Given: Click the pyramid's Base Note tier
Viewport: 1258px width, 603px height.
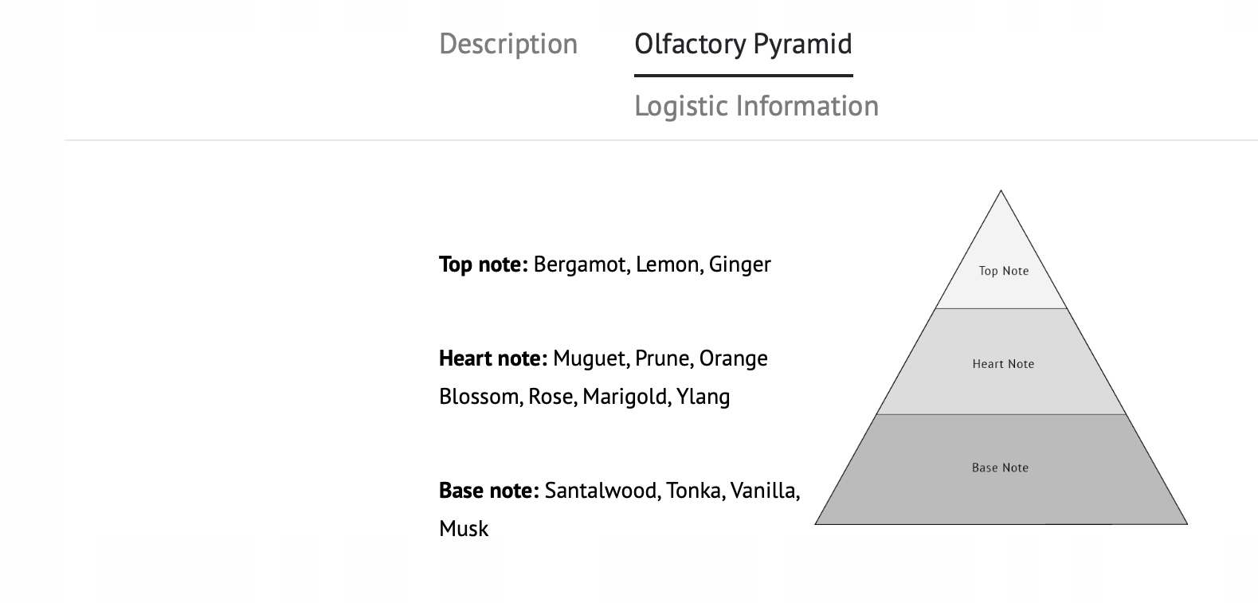Looking at the screenshot, I should (1000, 468).
